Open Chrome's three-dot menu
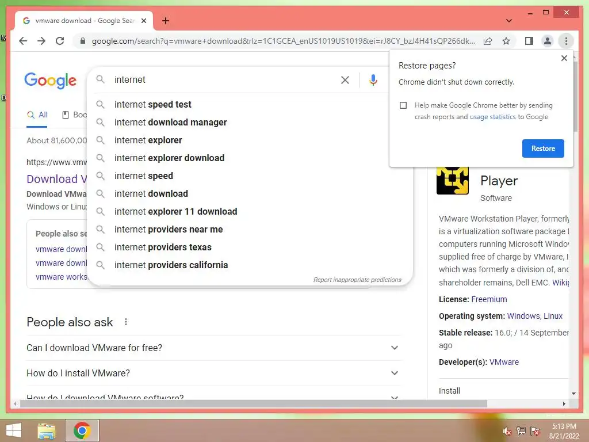The image size is (589, 442). pyautogui.click(x=566, y=41)
